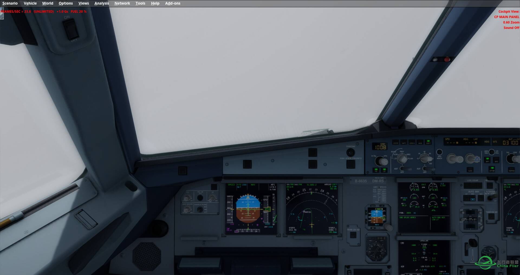Image resolution: width=520 pixels, height=275 pixels.
Task: Click the ND mode selector ROSE/ARC/PLAN knob
Action: 402,158
